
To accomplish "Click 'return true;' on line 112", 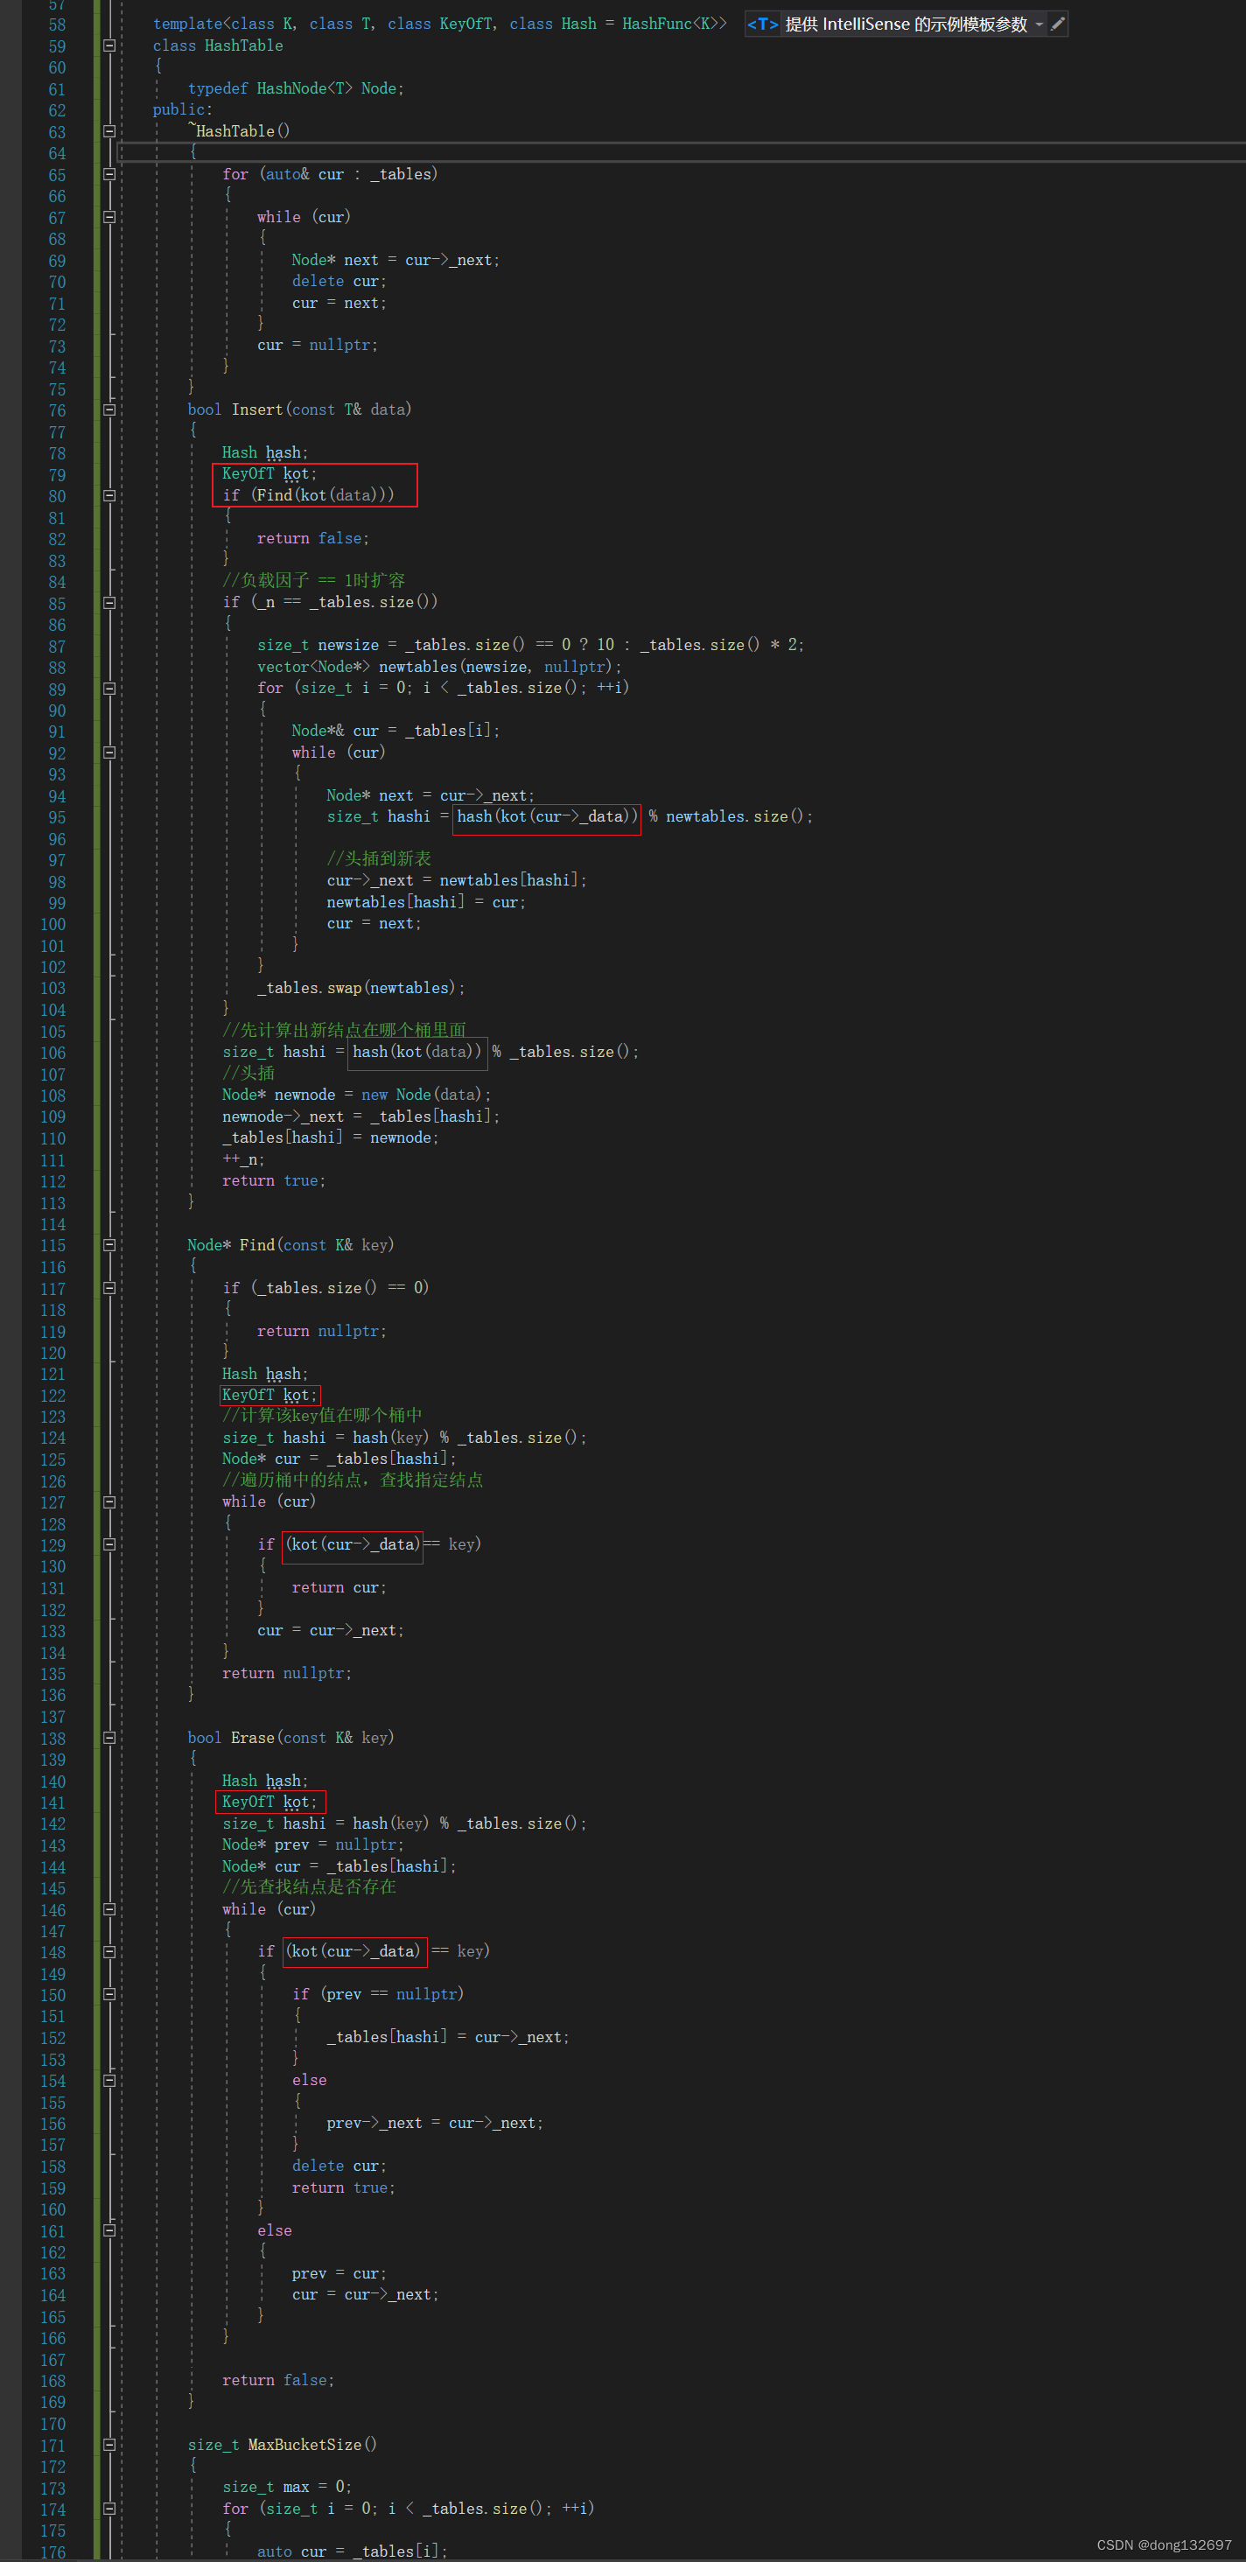I will (x=274, y=1181).
